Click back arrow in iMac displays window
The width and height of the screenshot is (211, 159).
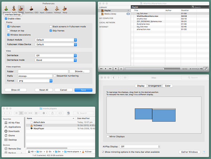coord(114,78)
